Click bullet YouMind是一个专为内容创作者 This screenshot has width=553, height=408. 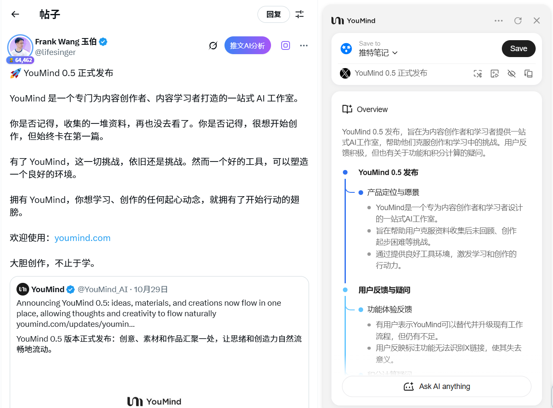449,213
